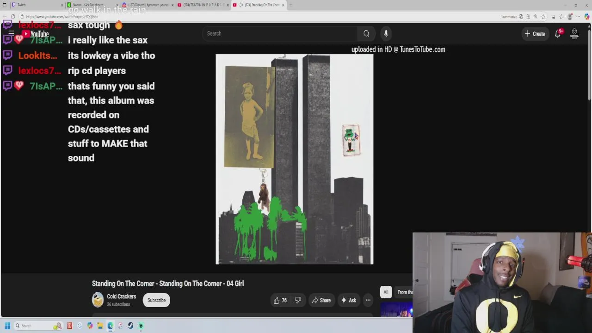
Task: Open File Explorer from taskbar
Action: [x=100, y=326]
